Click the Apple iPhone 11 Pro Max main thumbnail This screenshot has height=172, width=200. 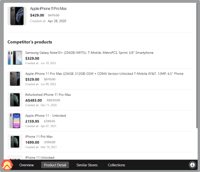(x=17, y=16)
